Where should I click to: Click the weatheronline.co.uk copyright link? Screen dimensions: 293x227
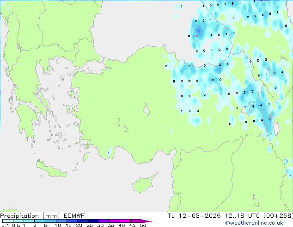tap(254, 223)
